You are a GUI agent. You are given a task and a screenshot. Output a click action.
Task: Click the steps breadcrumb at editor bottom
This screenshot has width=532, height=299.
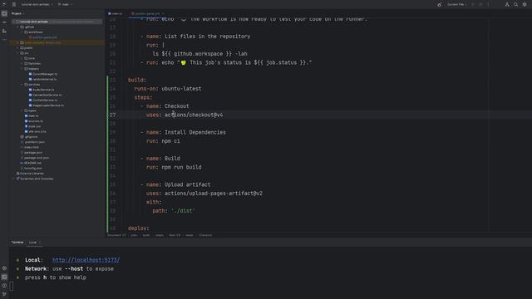[160, 235]
